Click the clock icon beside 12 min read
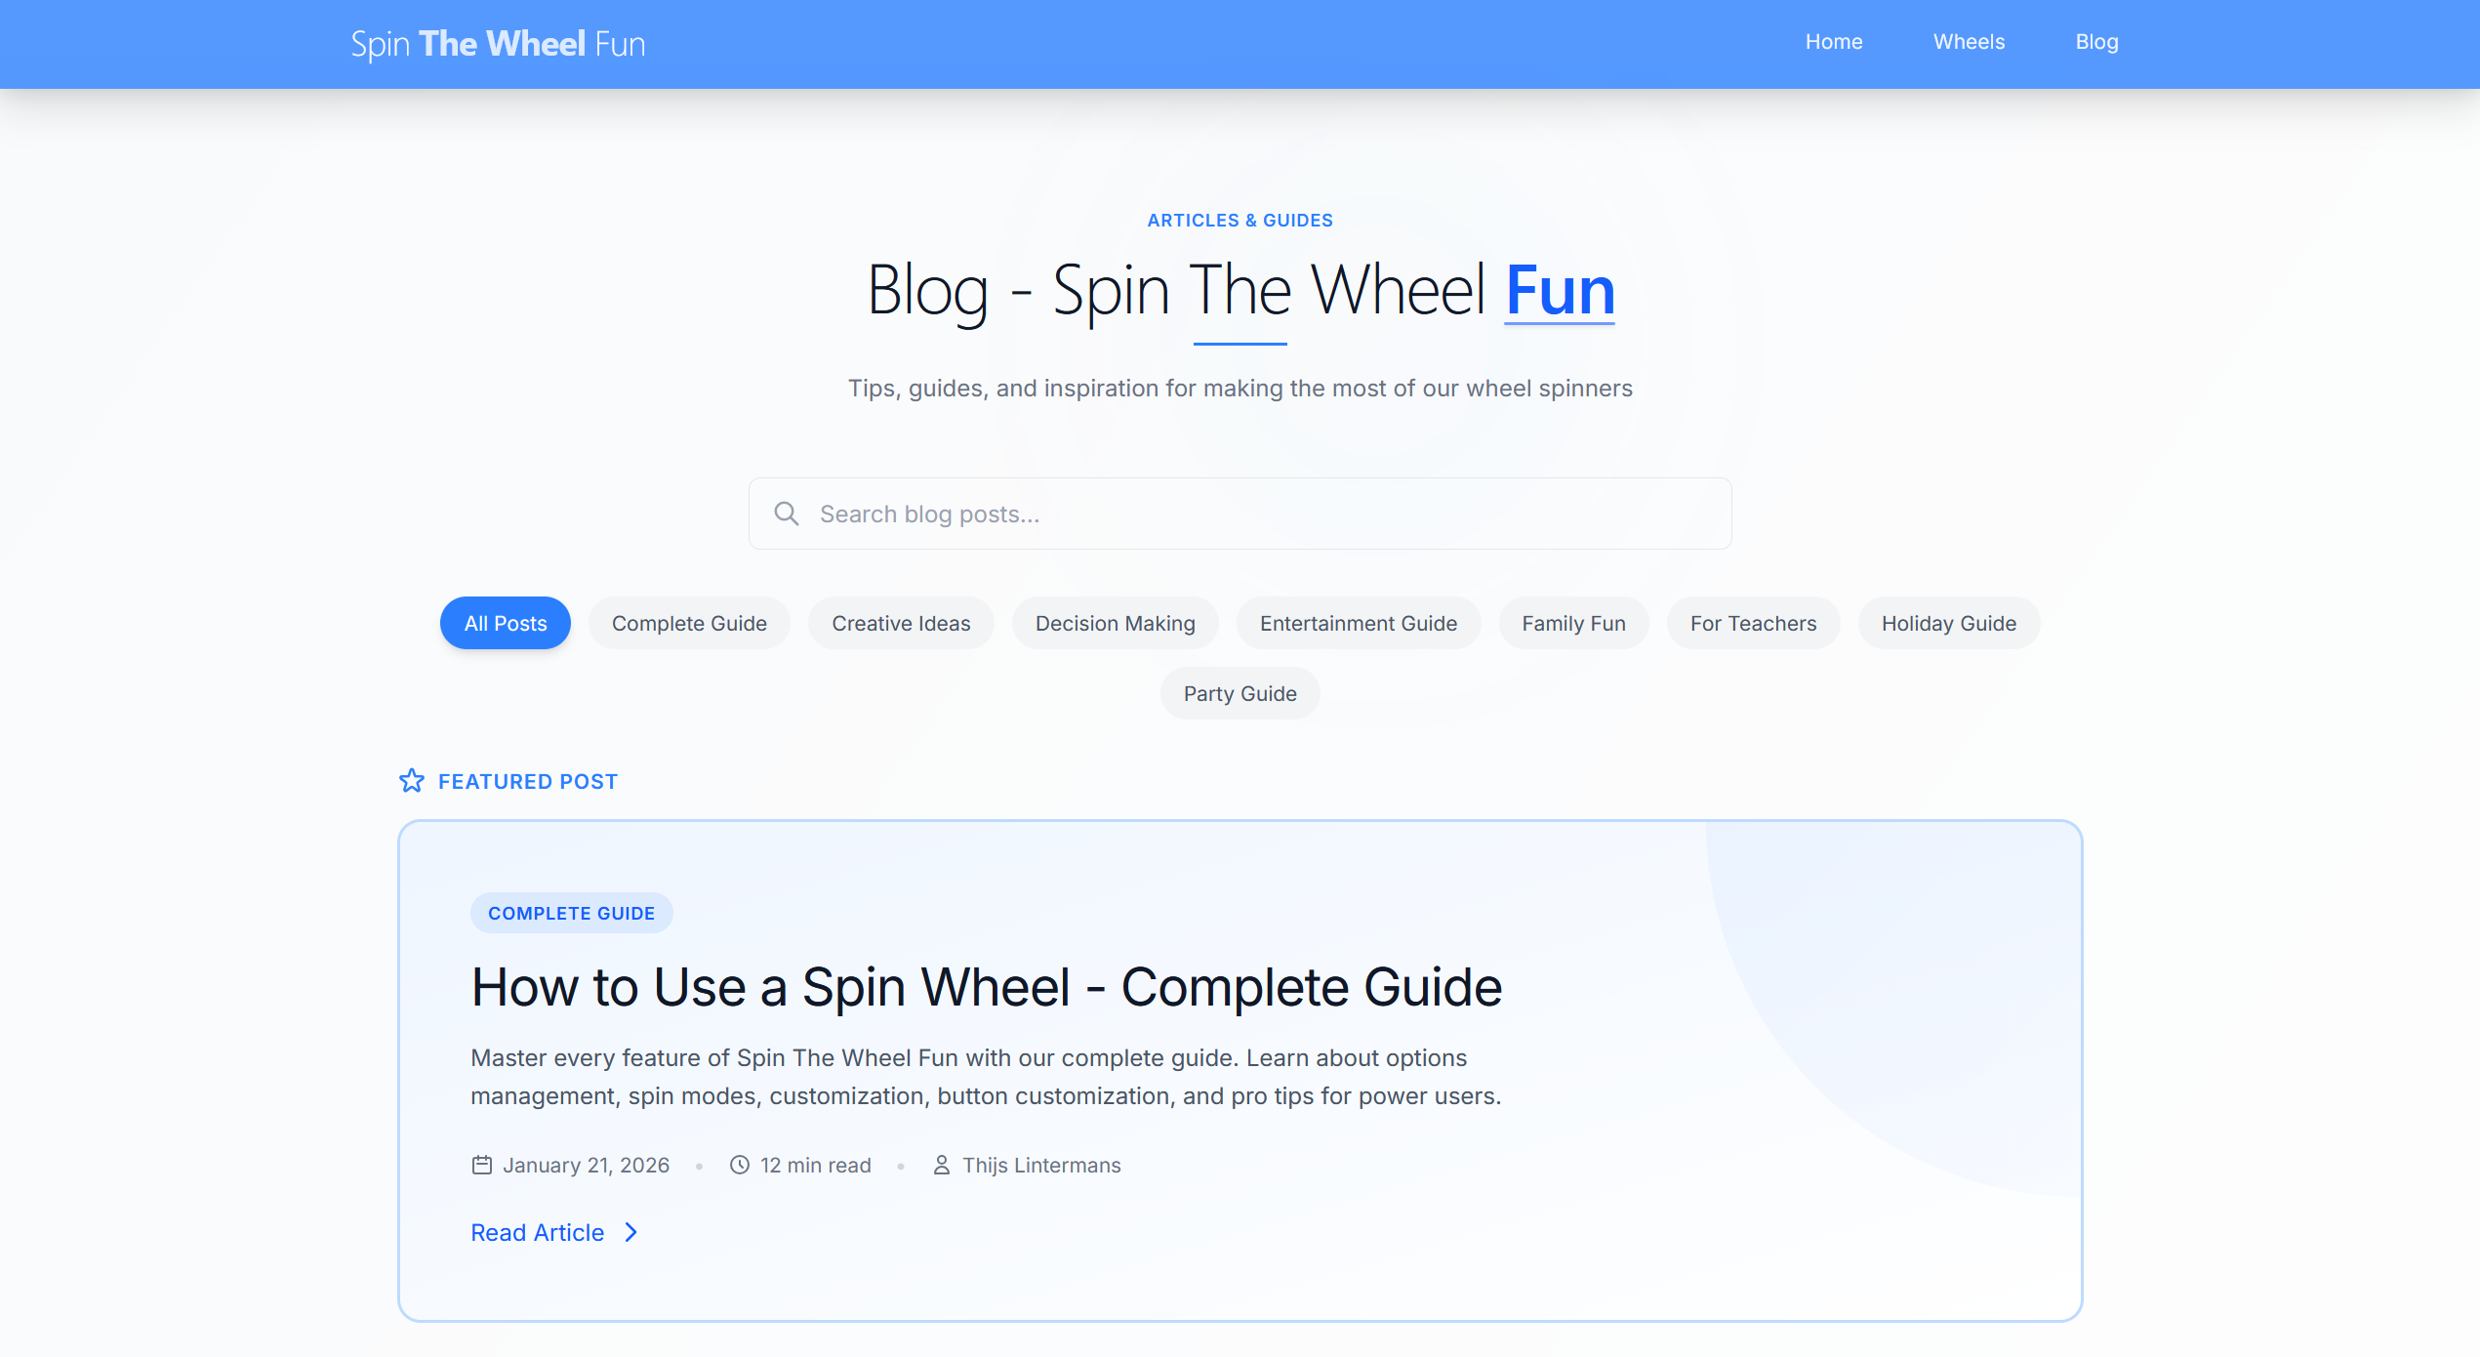This screenshot has width=2480, height=1357. point(740,1165)
